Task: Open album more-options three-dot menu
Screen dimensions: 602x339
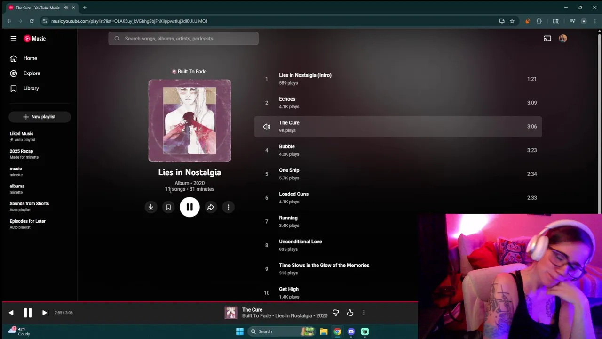Action: pos(228,207)
